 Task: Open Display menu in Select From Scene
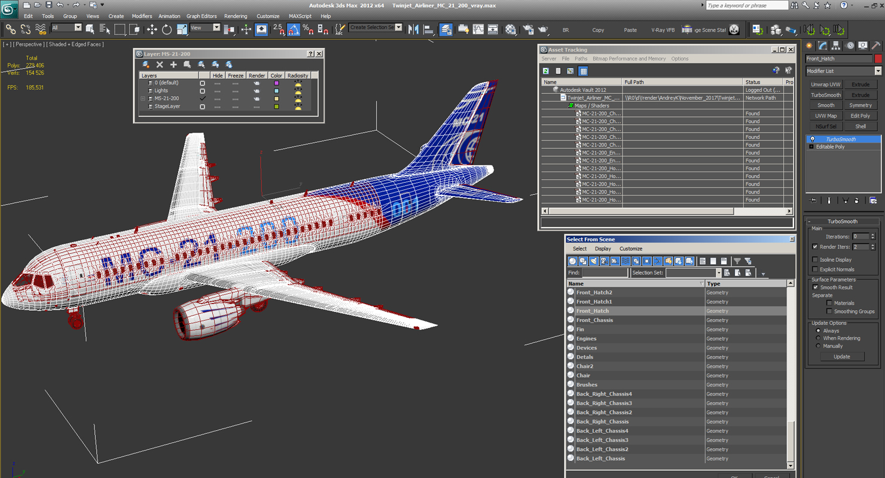click(603, 249)
